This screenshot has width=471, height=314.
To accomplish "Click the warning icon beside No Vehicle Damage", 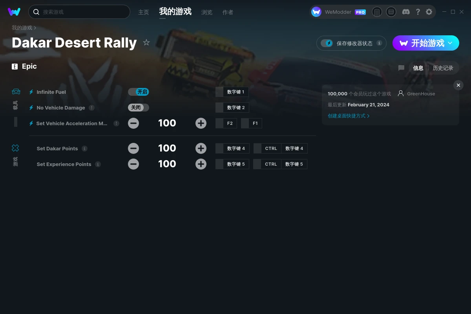I will coord(91,108).
